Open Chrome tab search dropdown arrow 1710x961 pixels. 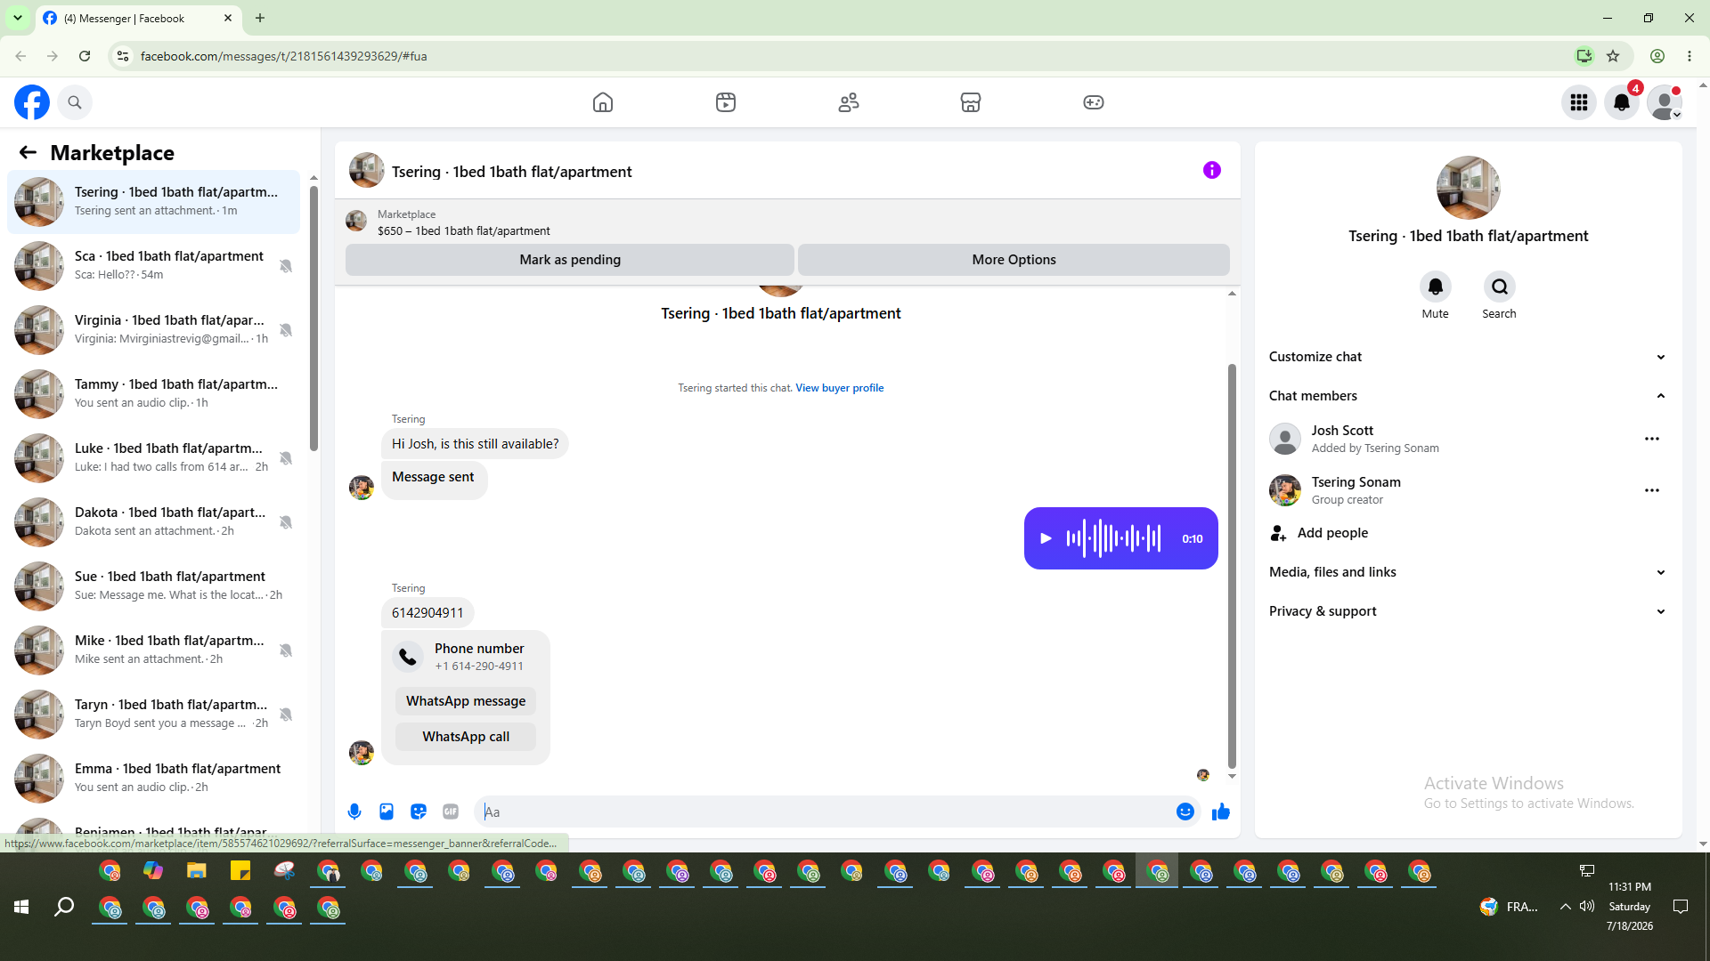tap(18, 18)
